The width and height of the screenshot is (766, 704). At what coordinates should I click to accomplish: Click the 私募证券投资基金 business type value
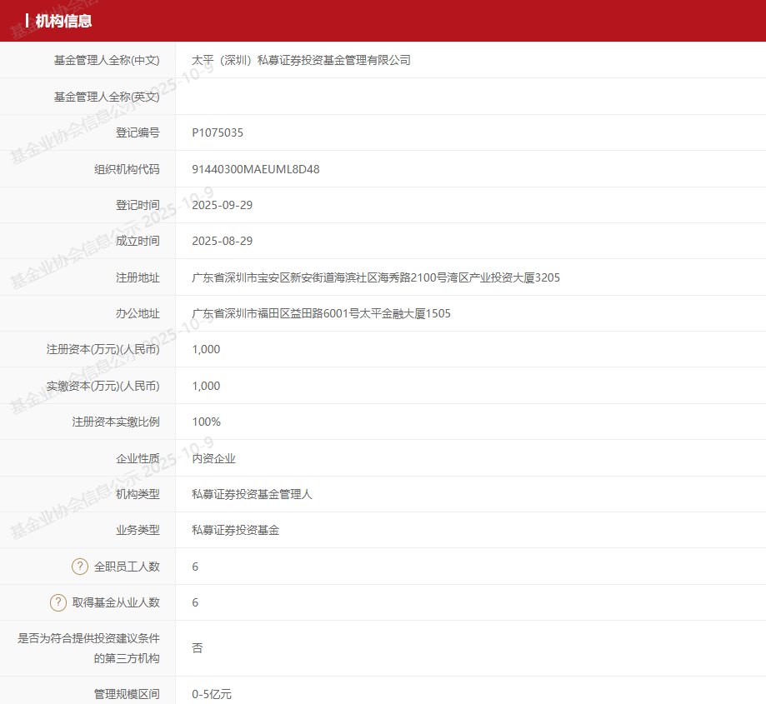(x=235, y=530)
